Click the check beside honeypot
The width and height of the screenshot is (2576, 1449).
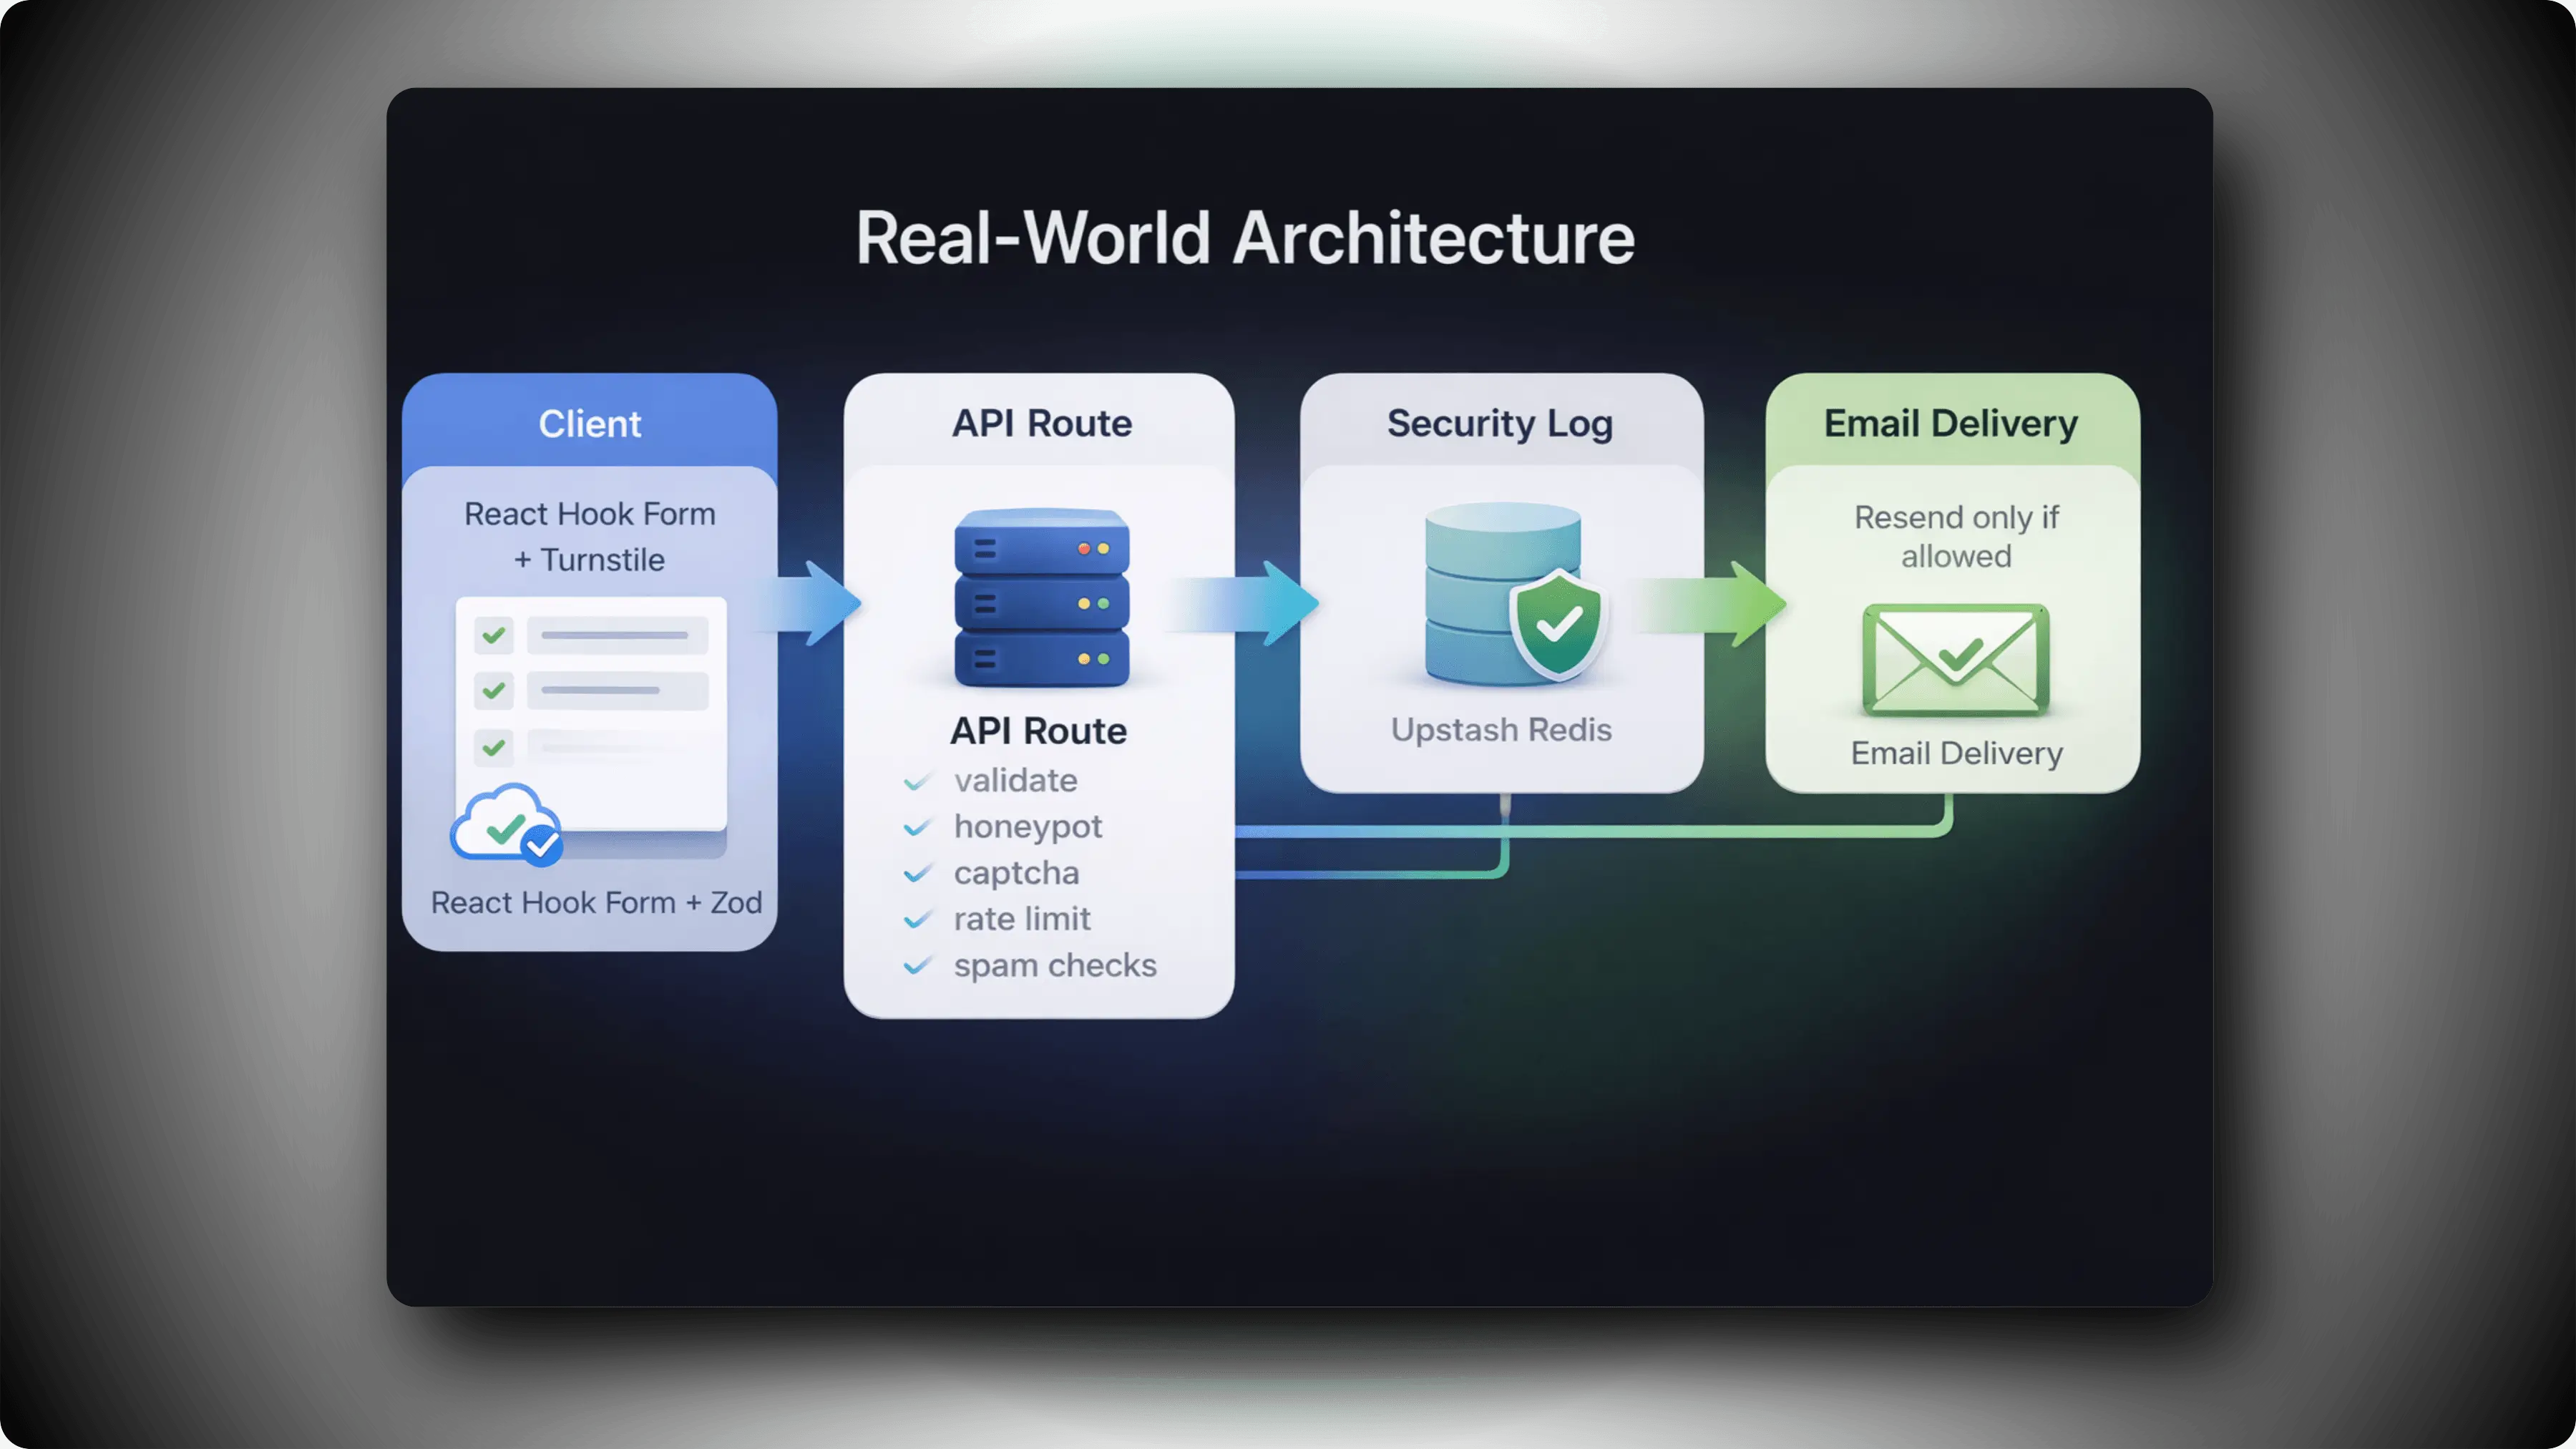tap(916, 827)
